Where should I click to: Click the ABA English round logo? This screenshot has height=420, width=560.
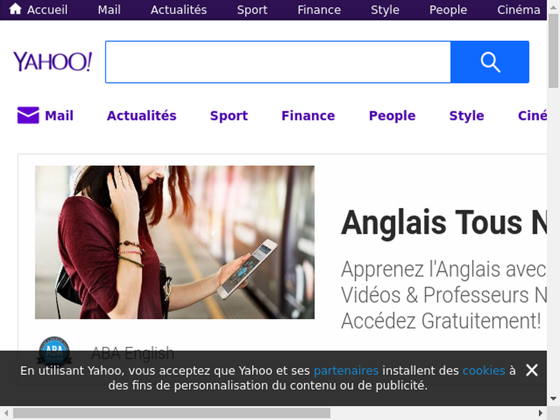click(x=54, y=351)
